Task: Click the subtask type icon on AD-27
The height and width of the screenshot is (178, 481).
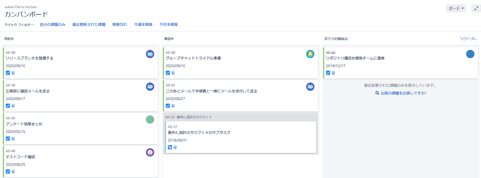Action: coord(170,147)
